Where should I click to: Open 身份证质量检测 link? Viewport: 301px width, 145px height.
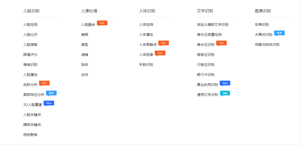pyautogui.click(x=209, y=35)
